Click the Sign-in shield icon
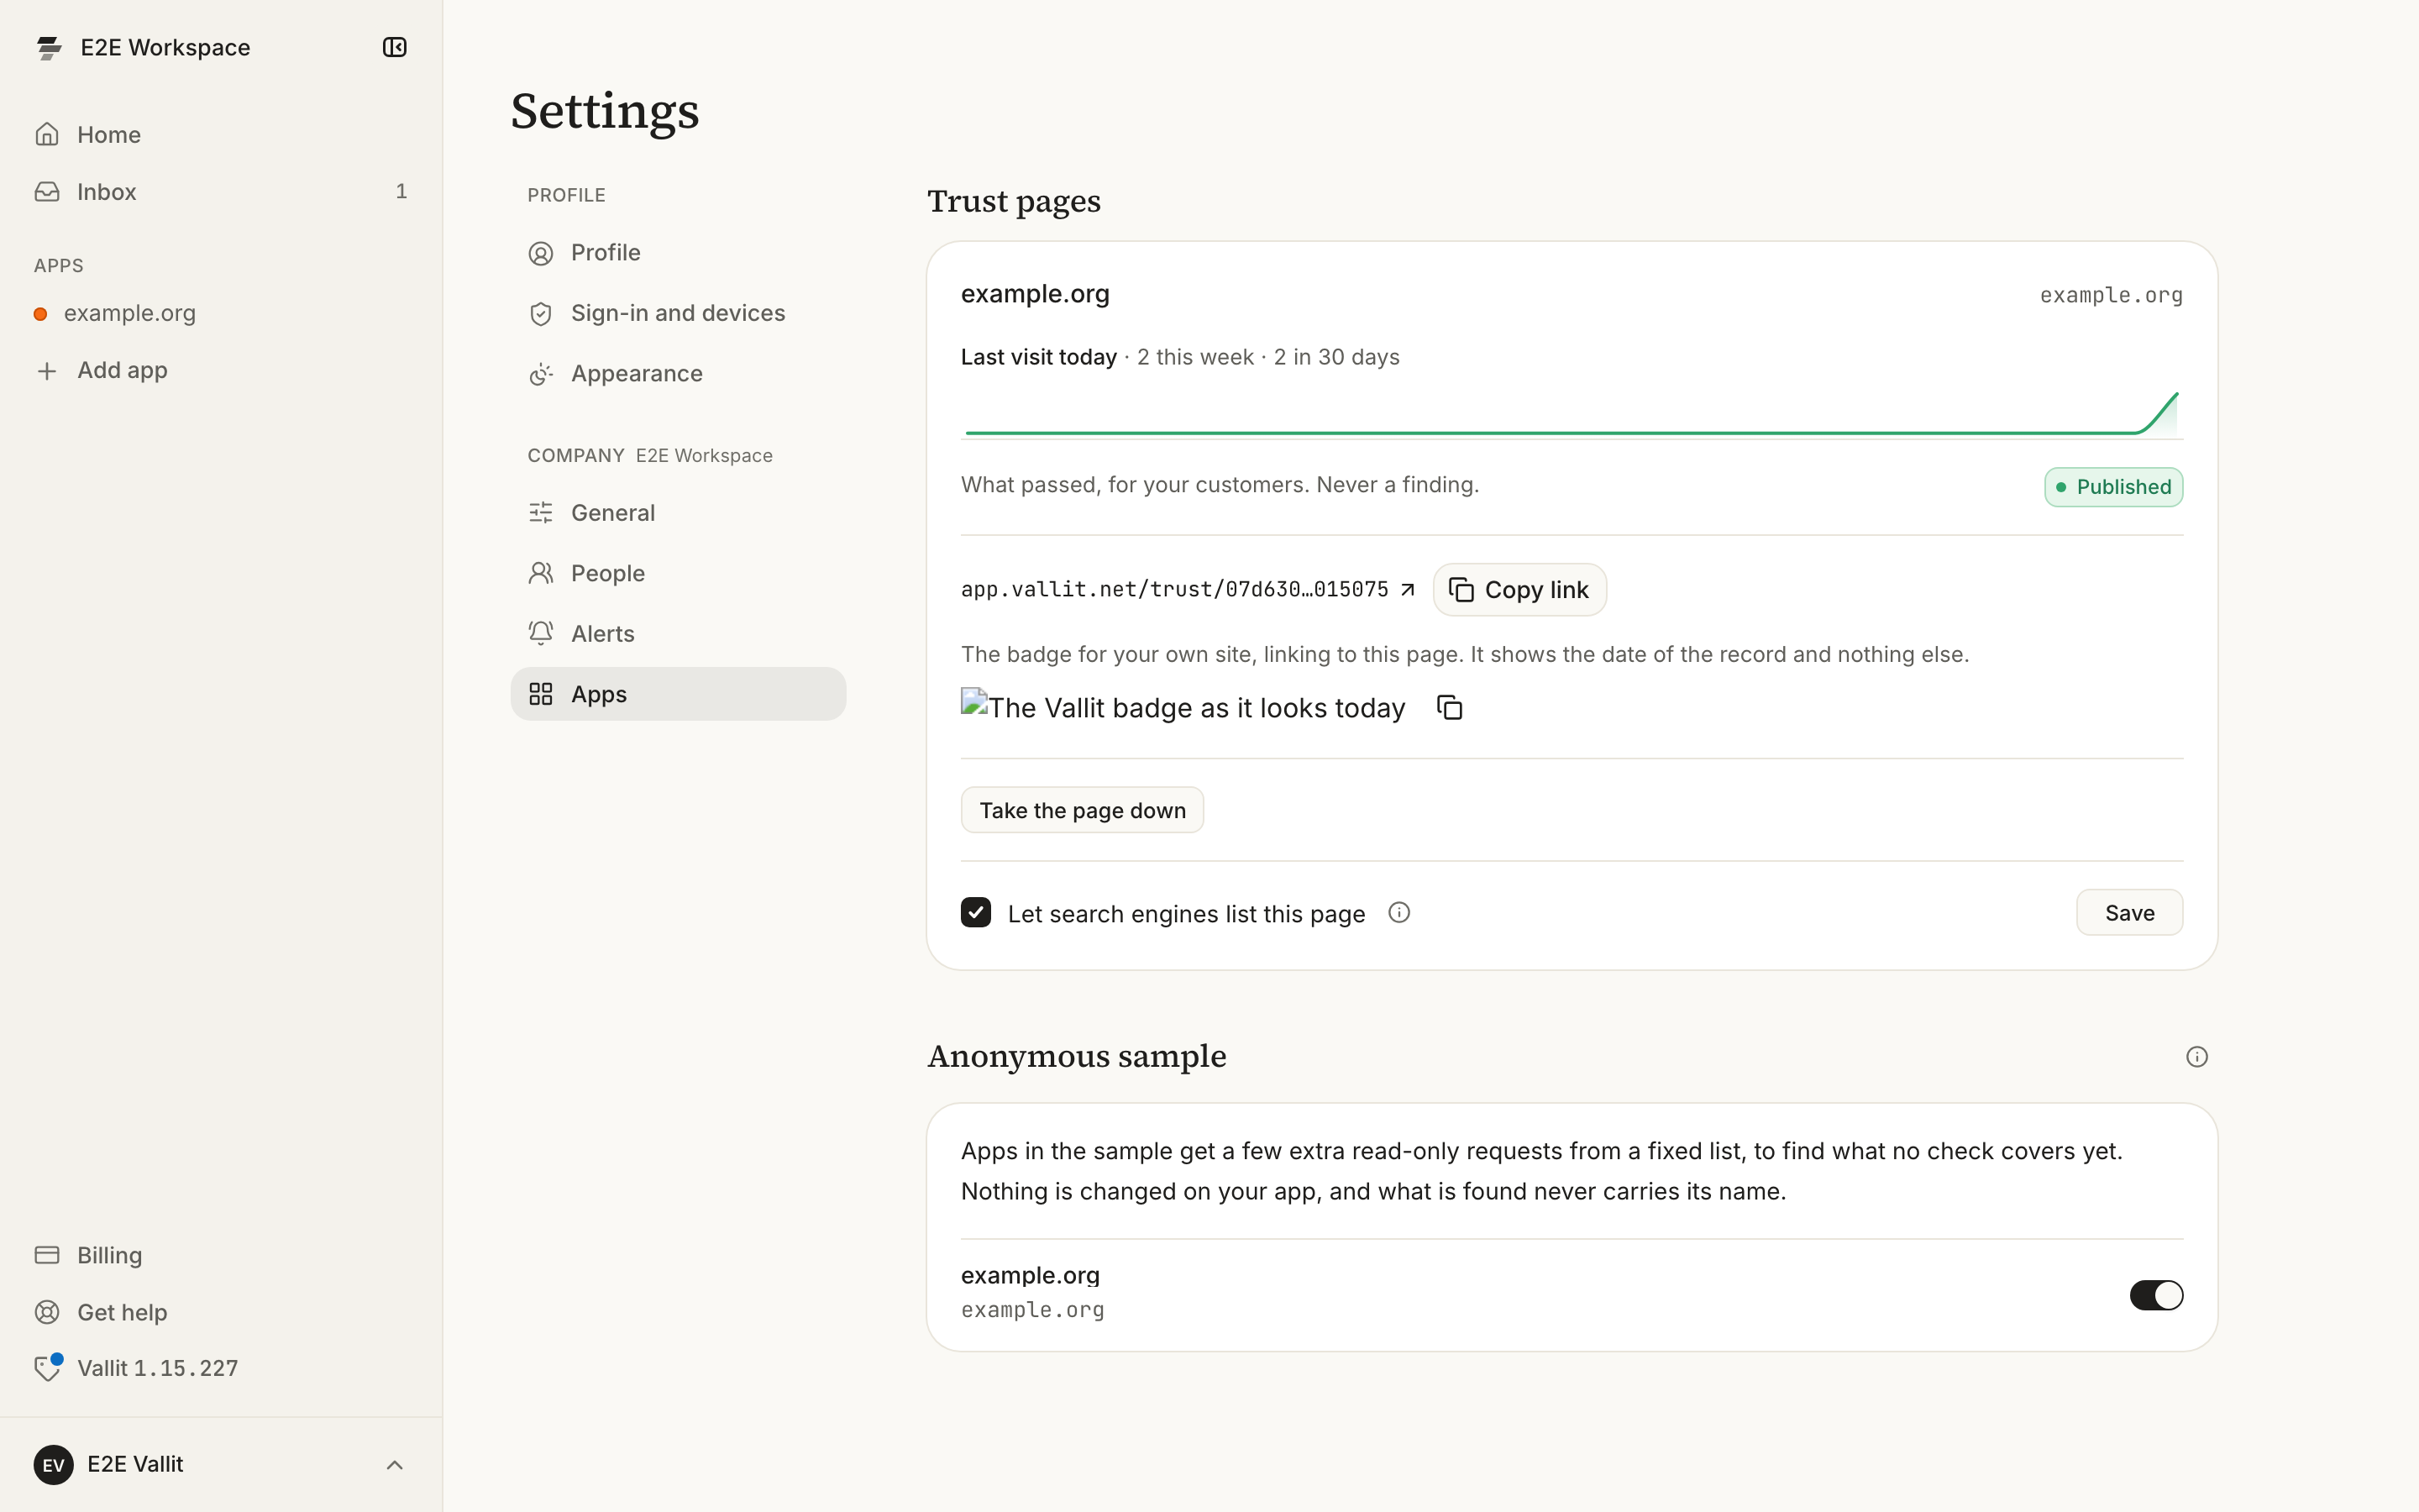Image resolution: width=2419 pixels, height=1512 pixels. coord(541,314)
